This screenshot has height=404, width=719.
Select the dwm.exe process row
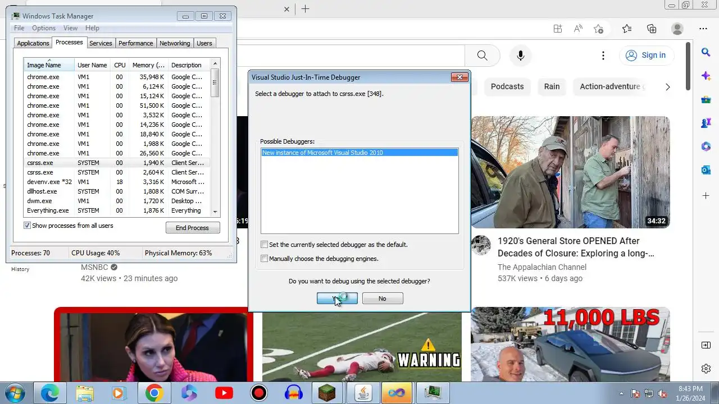pyautogui.click(x=117, y=201)
